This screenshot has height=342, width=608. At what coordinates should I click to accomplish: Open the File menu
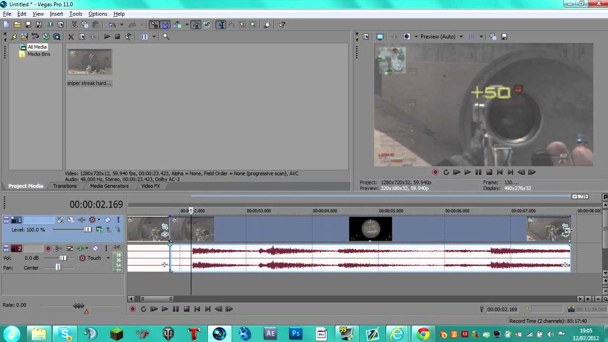7,14
